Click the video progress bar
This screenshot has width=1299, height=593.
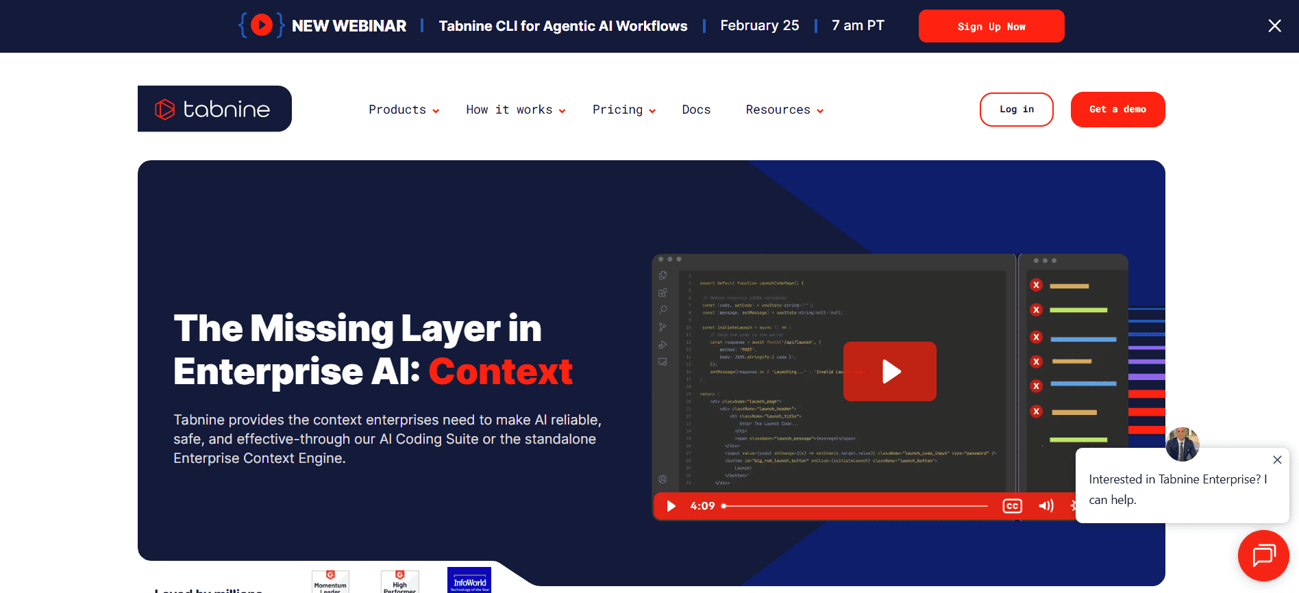[x=855, y=506]
